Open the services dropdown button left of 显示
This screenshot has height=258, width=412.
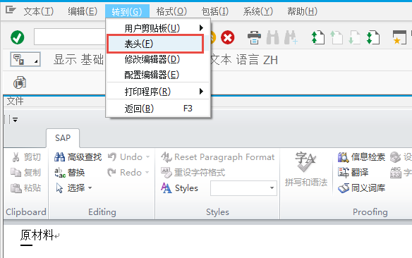pyautogui.click(x=25, y=59)
